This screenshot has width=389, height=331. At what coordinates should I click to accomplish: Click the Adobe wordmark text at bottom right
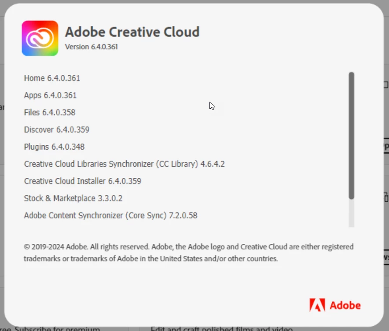pos(345,305)
